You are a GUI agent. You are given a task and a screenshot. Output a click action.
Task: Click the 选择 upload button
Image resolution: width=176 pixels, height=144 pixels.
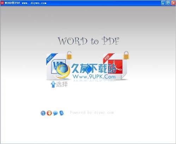pos(59,84)
